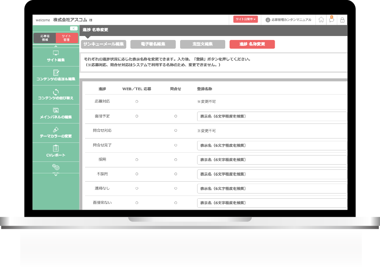Open the サイト公開中 status dropdown
The image size is (380, 277).
click(245, 19)
